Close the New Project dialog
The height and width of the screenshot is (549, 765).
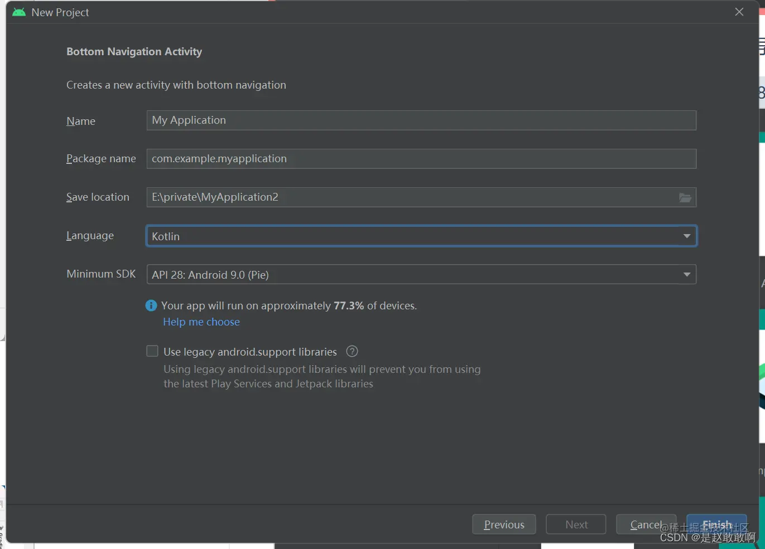click(739, 12)
